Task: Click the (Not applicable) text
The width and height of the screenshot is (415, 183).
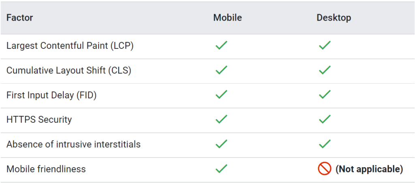Action: coord(369,169)
